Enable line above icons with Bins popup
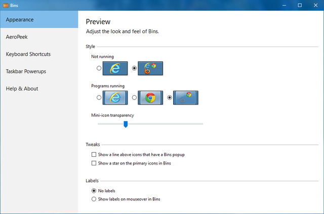This screenshot has width=324, height=214. (x=94, y=154)
